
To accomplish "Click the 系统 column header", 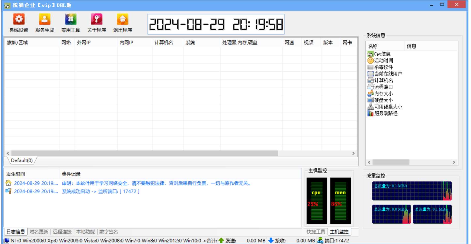I will click(x=202, y=43).
